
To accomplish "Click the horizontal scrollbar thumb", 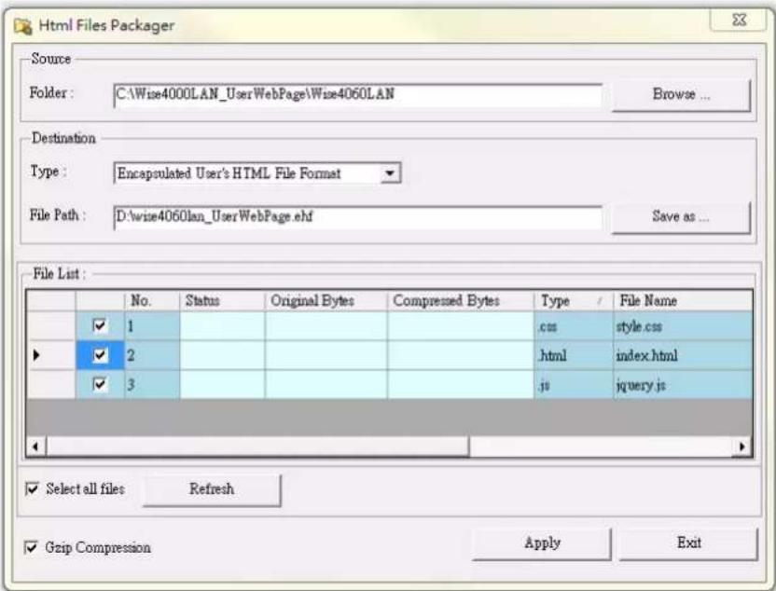I will coord(257,447).
